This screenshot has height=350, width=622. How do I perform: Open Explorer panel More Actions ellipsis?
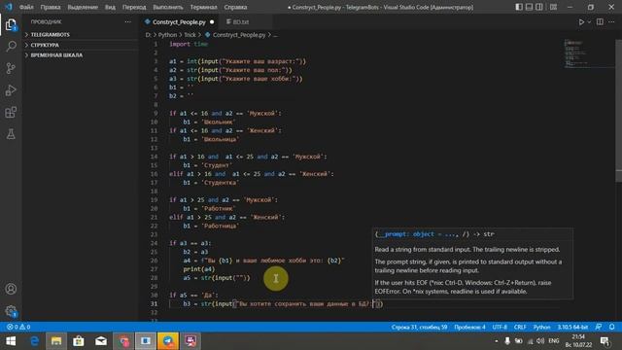pos(127,21)
